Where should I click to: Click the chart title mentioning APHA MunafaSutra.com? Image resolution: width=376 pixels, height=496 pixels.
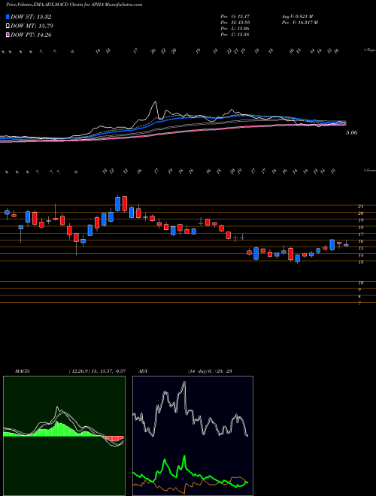coord(74,5)
